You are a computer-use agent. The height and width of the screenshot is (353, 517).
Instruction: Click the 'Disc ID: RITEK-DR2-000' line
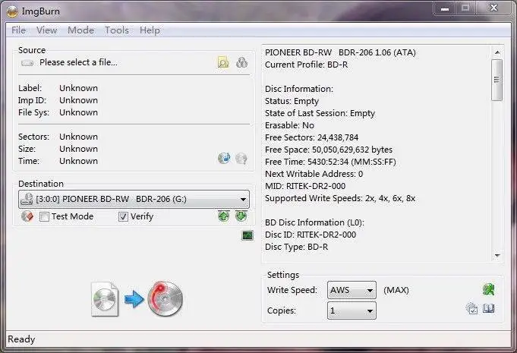[x=311, y=235]
